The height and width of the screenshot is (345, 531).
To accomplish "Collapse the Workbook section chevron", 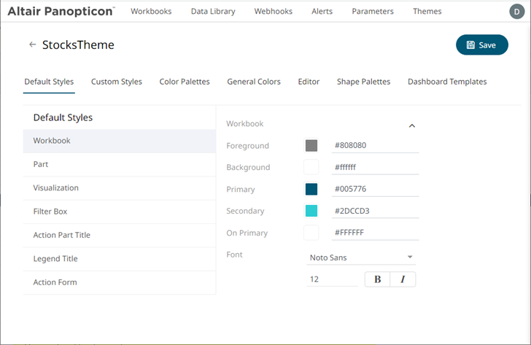I will click(x=411, y=125).
